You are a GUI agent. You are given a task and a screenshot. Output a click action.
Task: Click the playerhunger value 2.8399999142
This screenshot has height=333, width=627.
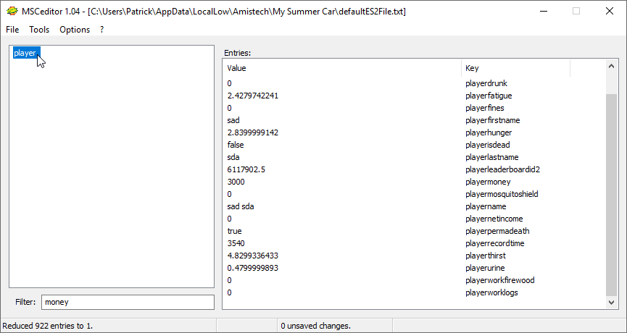click(x=252, y=132)
